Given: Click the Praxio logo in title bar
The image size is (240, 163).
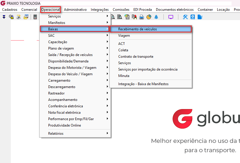Looking at the screenshot, I should click(x=3, y=3).
